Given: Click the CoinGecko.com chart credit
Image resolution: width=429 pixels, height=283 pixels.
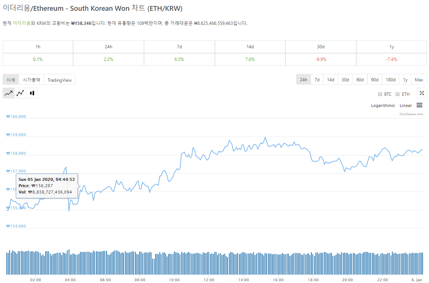Looking at the screenshot, I should coord(411,114).
